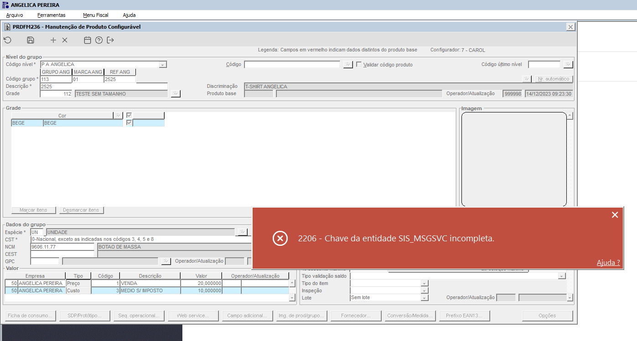The width and height of the screenshot is (637, 341).
Task: Expand the Código nível P A ANGELICA dropdown
Action: [x=163, y=65]
